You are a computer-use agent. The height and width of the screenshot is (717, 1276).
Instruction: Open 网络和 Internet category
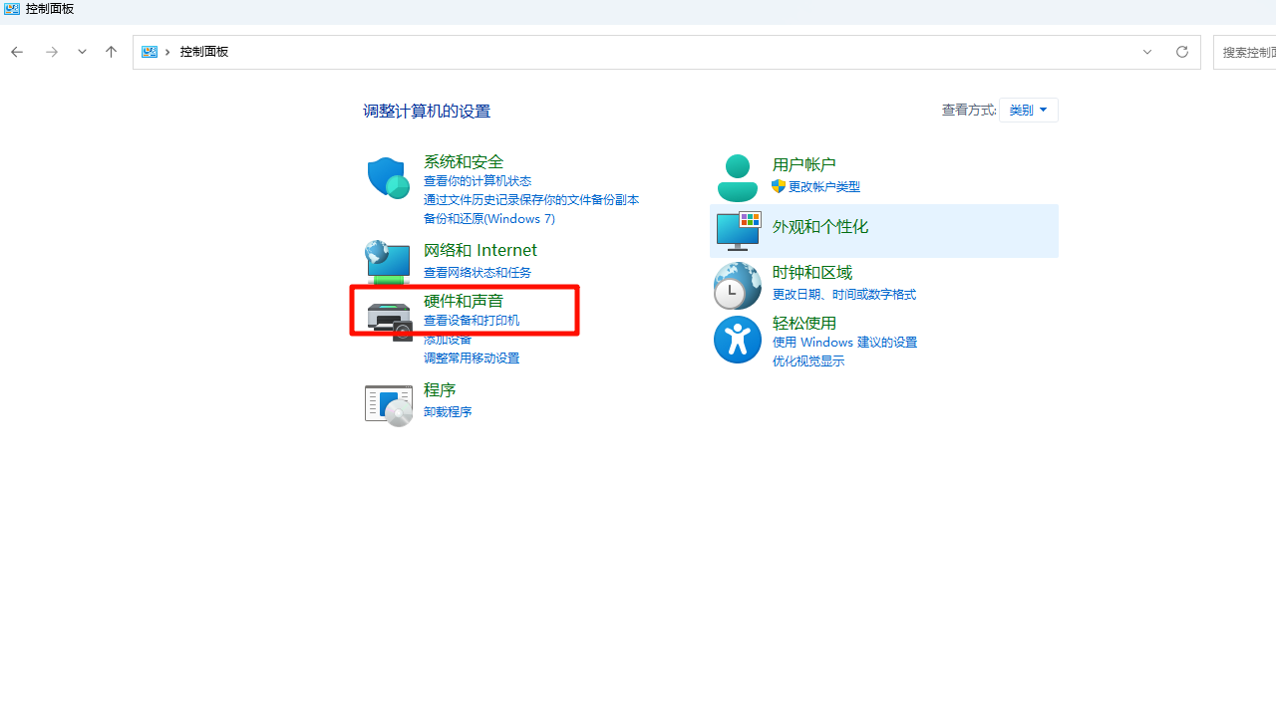tap(480, 250)
